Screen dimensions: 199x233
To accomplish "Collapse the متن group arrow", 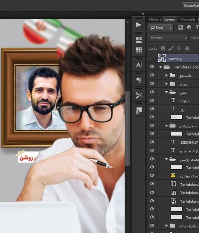I will pyautogui.click(x=166, y=92).
